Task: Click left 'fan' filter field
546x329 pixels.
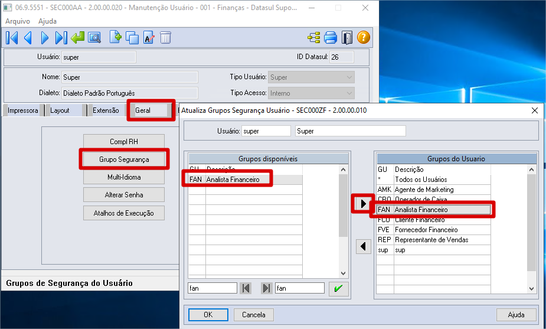Action: (212, 288)
